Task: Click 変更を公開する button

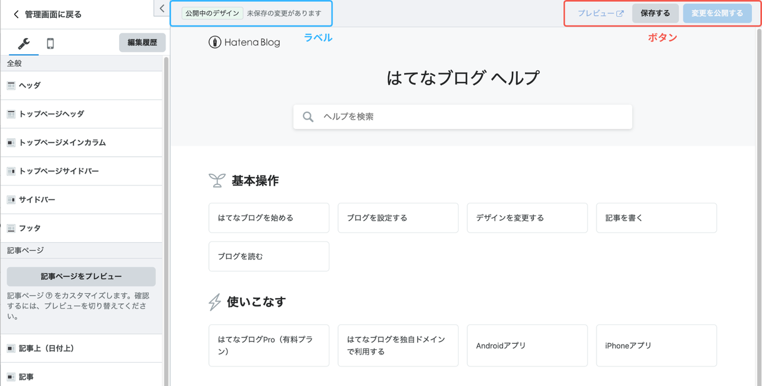Action: point(717,13)
